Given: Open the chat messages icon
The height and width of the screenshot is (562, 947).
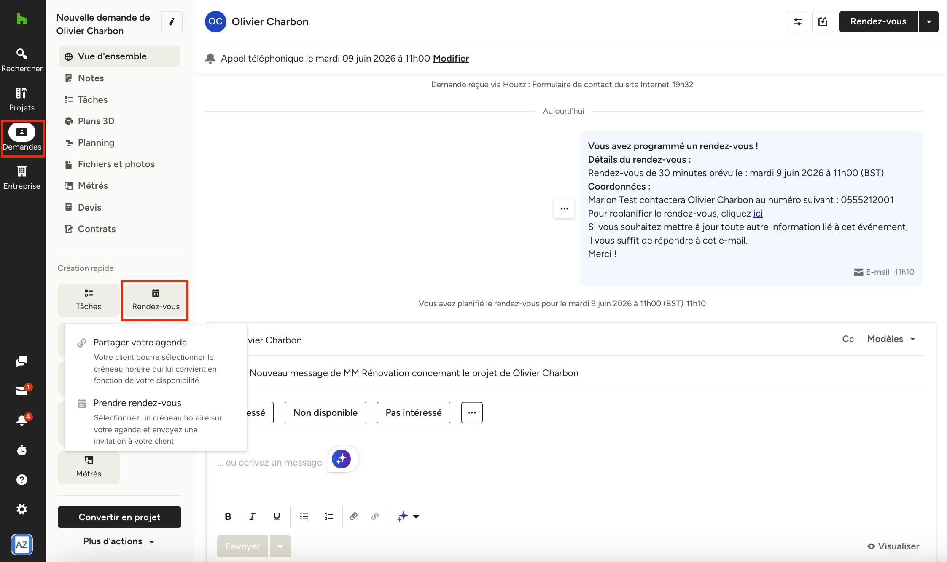Looking at the screenshot, I should 22,361.
